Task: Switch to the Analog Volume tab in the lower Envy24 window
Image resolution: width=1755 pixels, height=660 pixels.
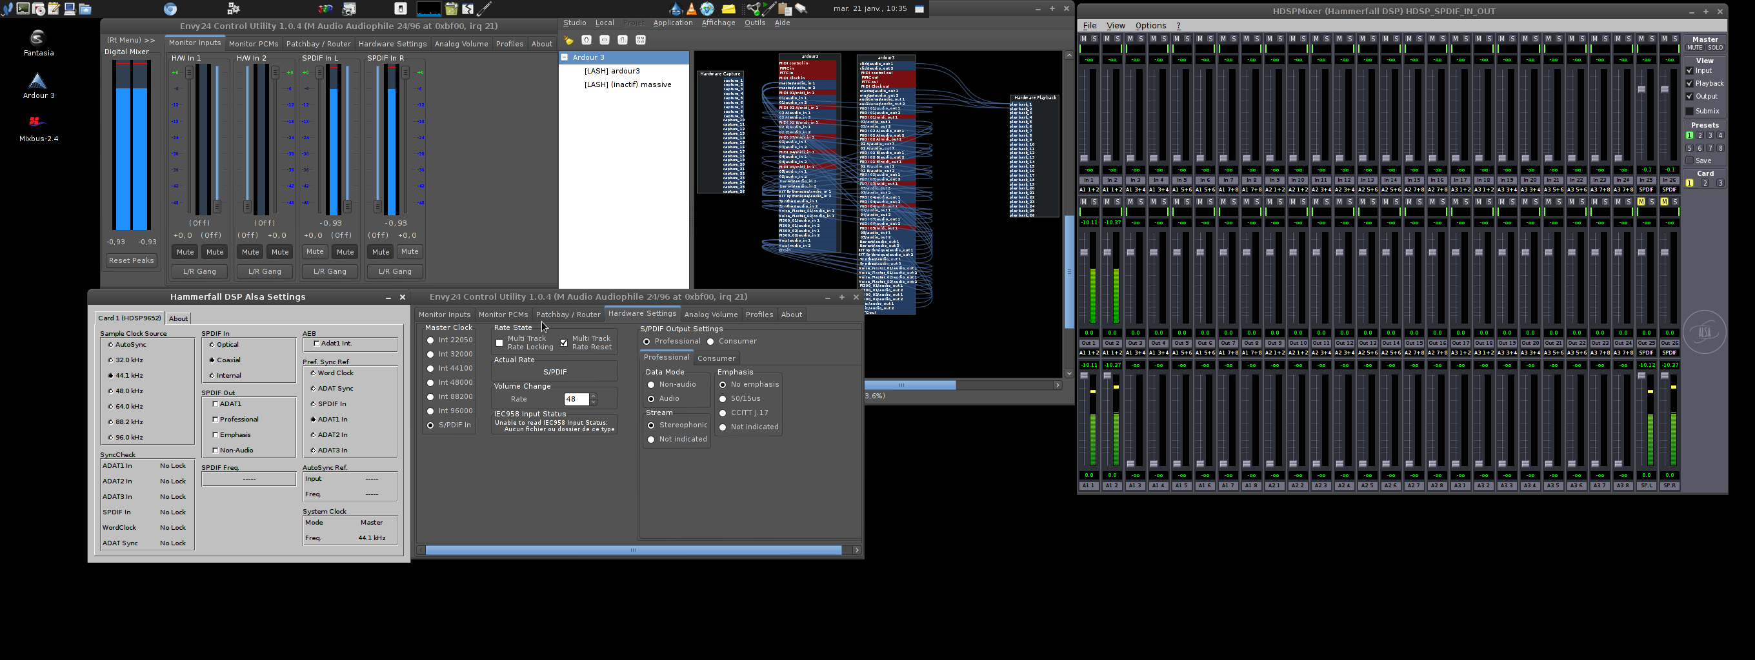Action: click(x=710, y=315)
